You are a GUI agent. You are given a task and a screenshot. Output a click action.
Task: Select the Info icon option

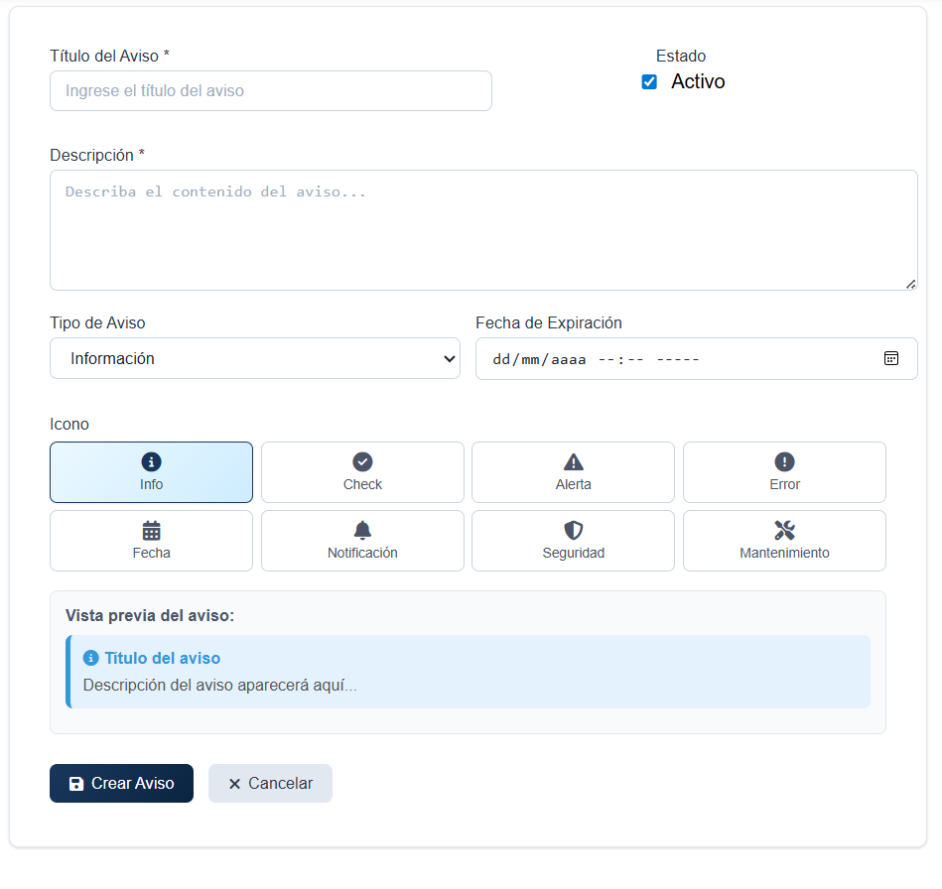[152, 472]
